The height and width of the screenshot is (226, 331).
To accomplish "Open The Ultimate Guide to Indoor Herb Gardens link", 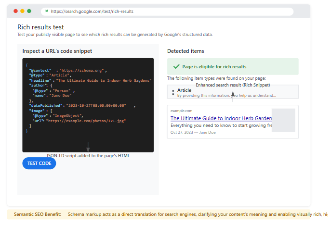I will [x=221, y=118].
